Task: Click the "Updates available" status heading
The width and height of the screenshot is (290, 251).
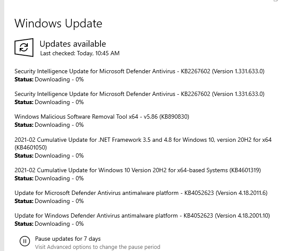Action: coord(73,44)
